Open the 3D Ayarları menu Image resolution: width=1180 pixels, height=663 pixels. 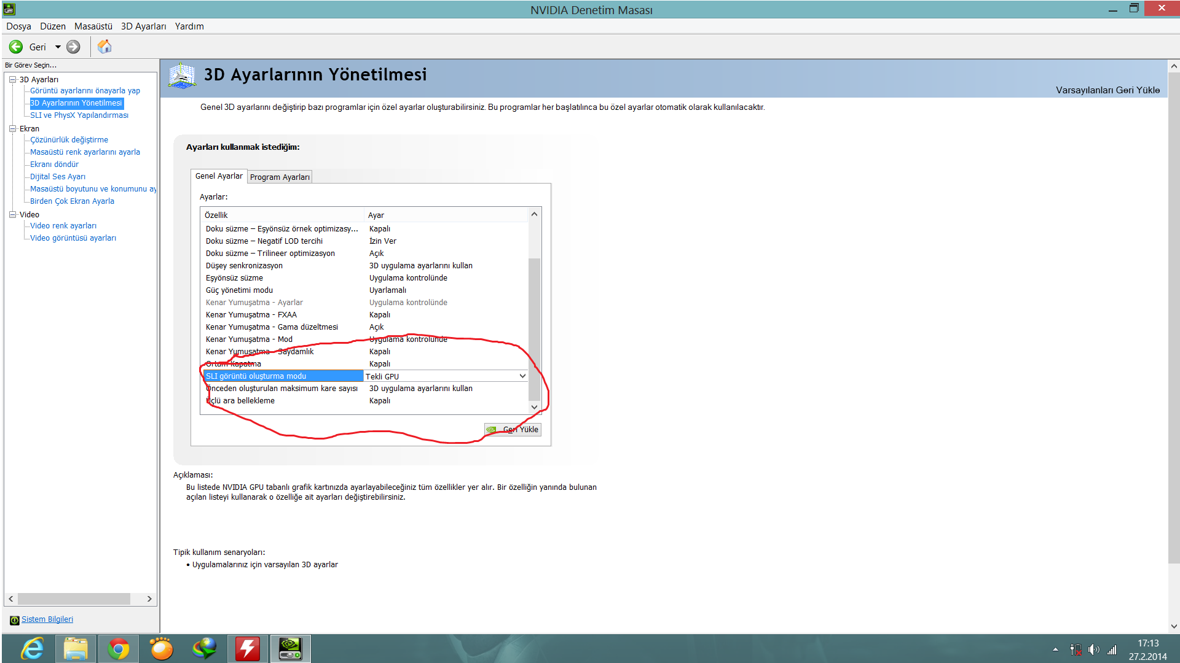(x=143, y=26)
